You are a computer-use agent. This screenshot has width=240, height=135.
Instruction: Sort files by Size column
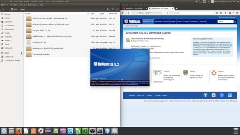pyautogui.click(x=92, y=13)
